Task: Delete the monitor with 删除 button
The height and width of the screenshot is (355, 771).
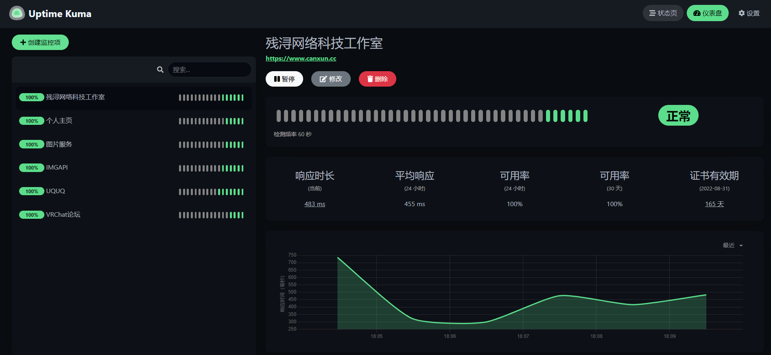Action: click(377, 79)
